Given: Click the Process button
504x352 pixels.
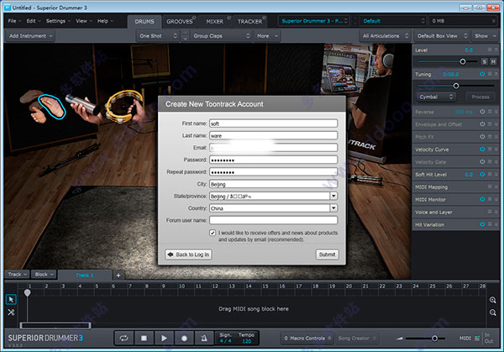Looking at the screenshot, I should pos(480,97).
